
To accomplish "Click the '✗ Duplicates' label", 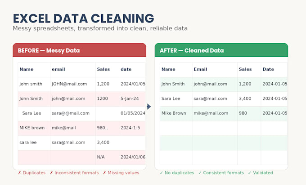I will (x=31, y=173).
